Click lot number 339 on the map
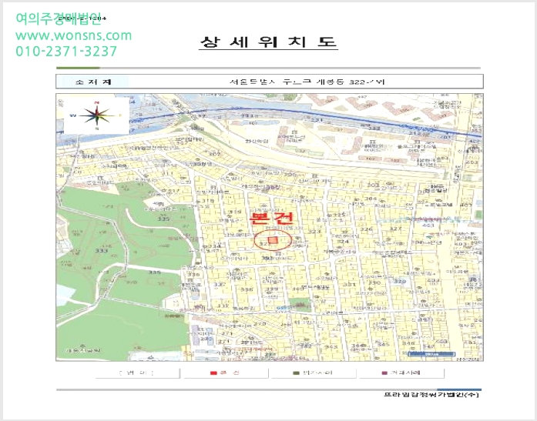This screenshot has height=421, width=537. click(x=272, y=289)
